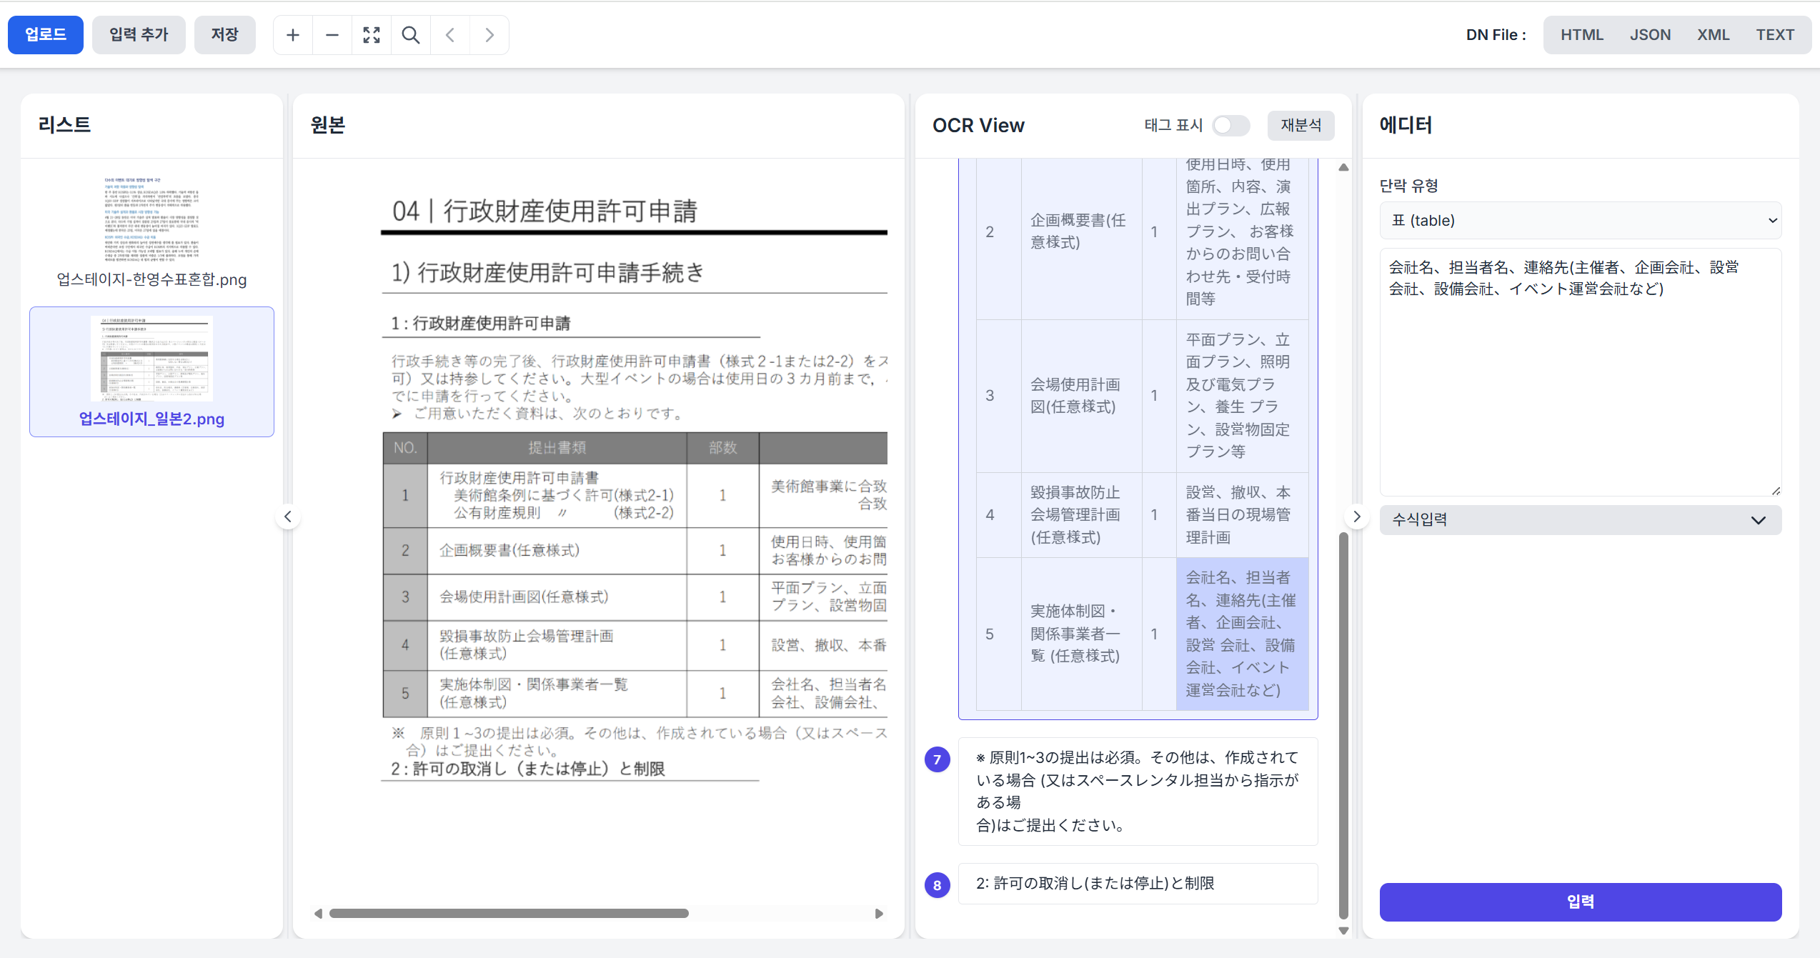Click the editor text area content
Viewport: 1820px width, 958px height.
pyautogui.click(x=1581, y=371)
